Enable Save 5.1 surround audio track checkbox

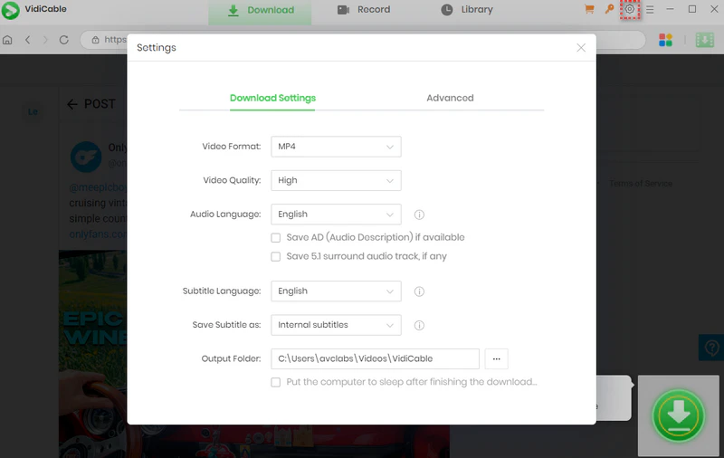pos(276,257)
